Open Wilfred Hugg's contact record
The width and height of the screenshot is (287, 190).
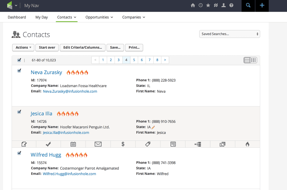click(x=46, y=155)
